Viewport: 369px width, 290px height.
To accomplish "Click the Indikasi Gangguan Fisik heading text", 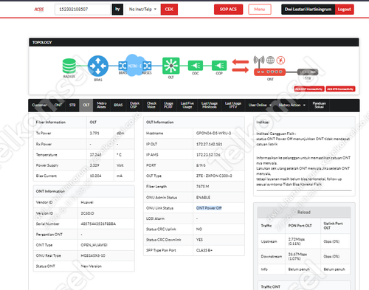I will tap(276, 134).
